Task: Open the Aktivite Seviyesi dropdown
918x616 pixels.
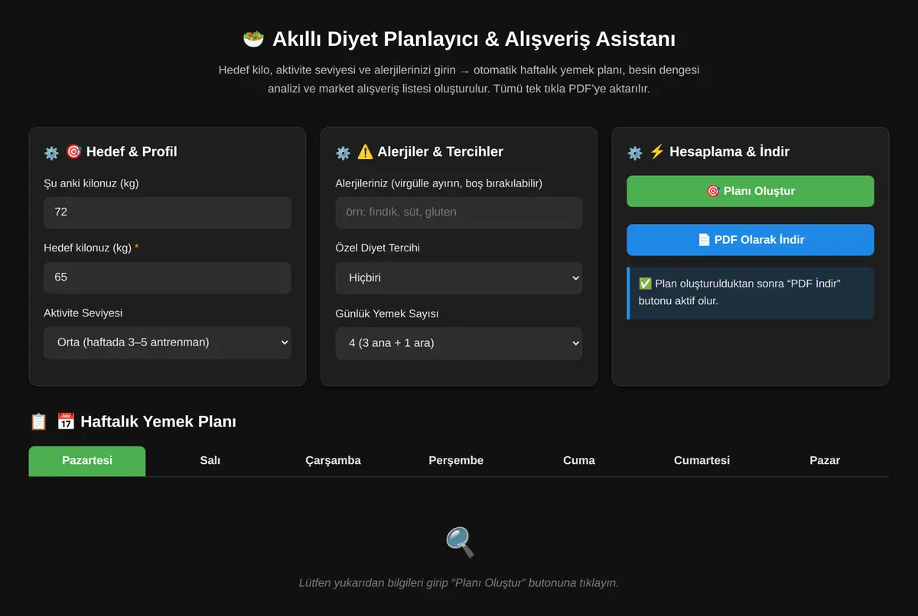Action: [x=168, y=342]
